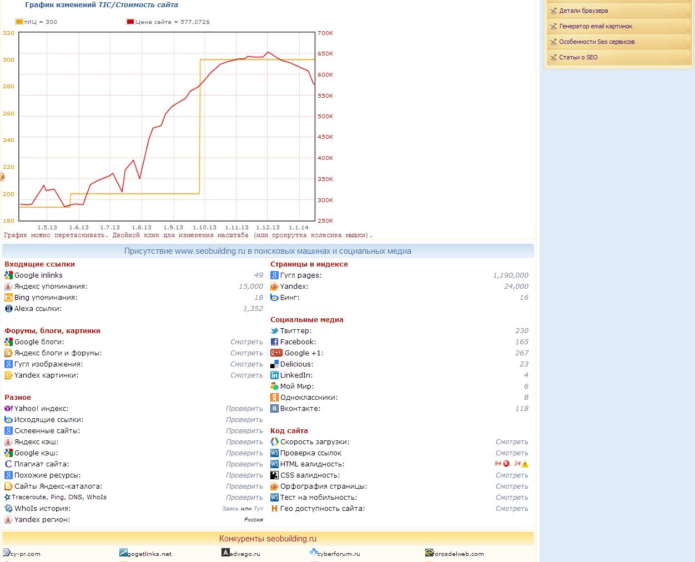Click the red 'Цена сайта' legend swatch

tap(130, 22)
